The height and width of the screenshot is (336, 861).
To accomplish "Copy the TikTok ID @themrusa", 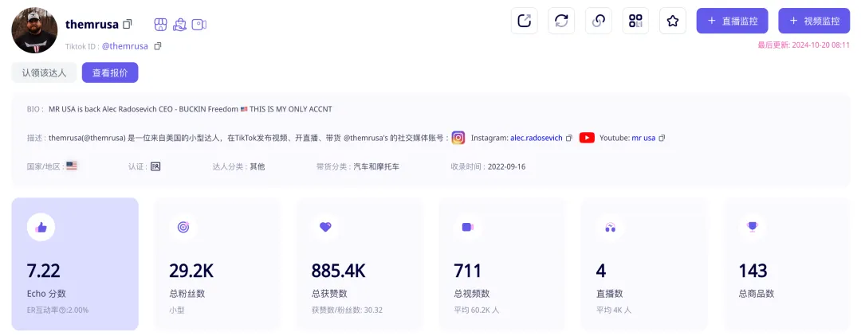I will [x=158, y=46].
